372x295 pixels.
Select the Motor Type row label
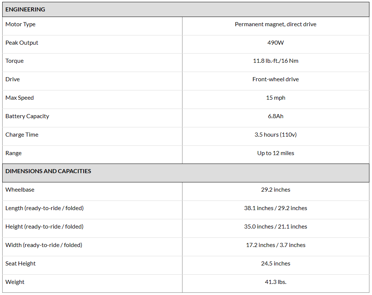click(20, 24)
